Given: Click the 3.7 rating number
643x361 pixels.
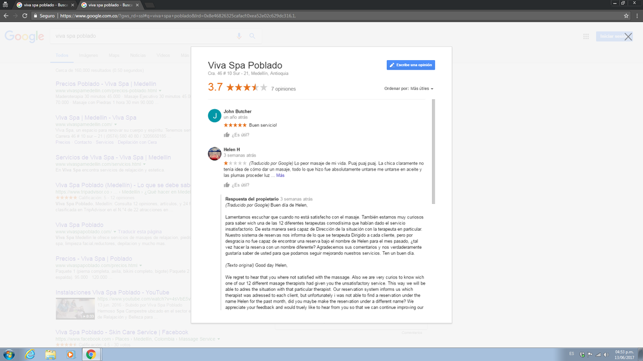Looking at the screenshot, I should click(215, 87).
